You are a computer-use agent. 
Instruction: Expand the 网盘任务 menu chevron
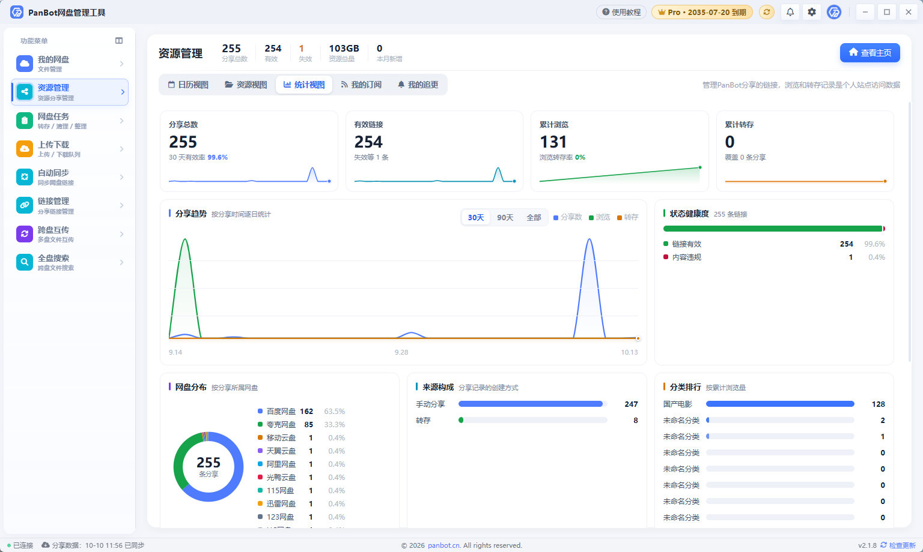click(122, 121)
